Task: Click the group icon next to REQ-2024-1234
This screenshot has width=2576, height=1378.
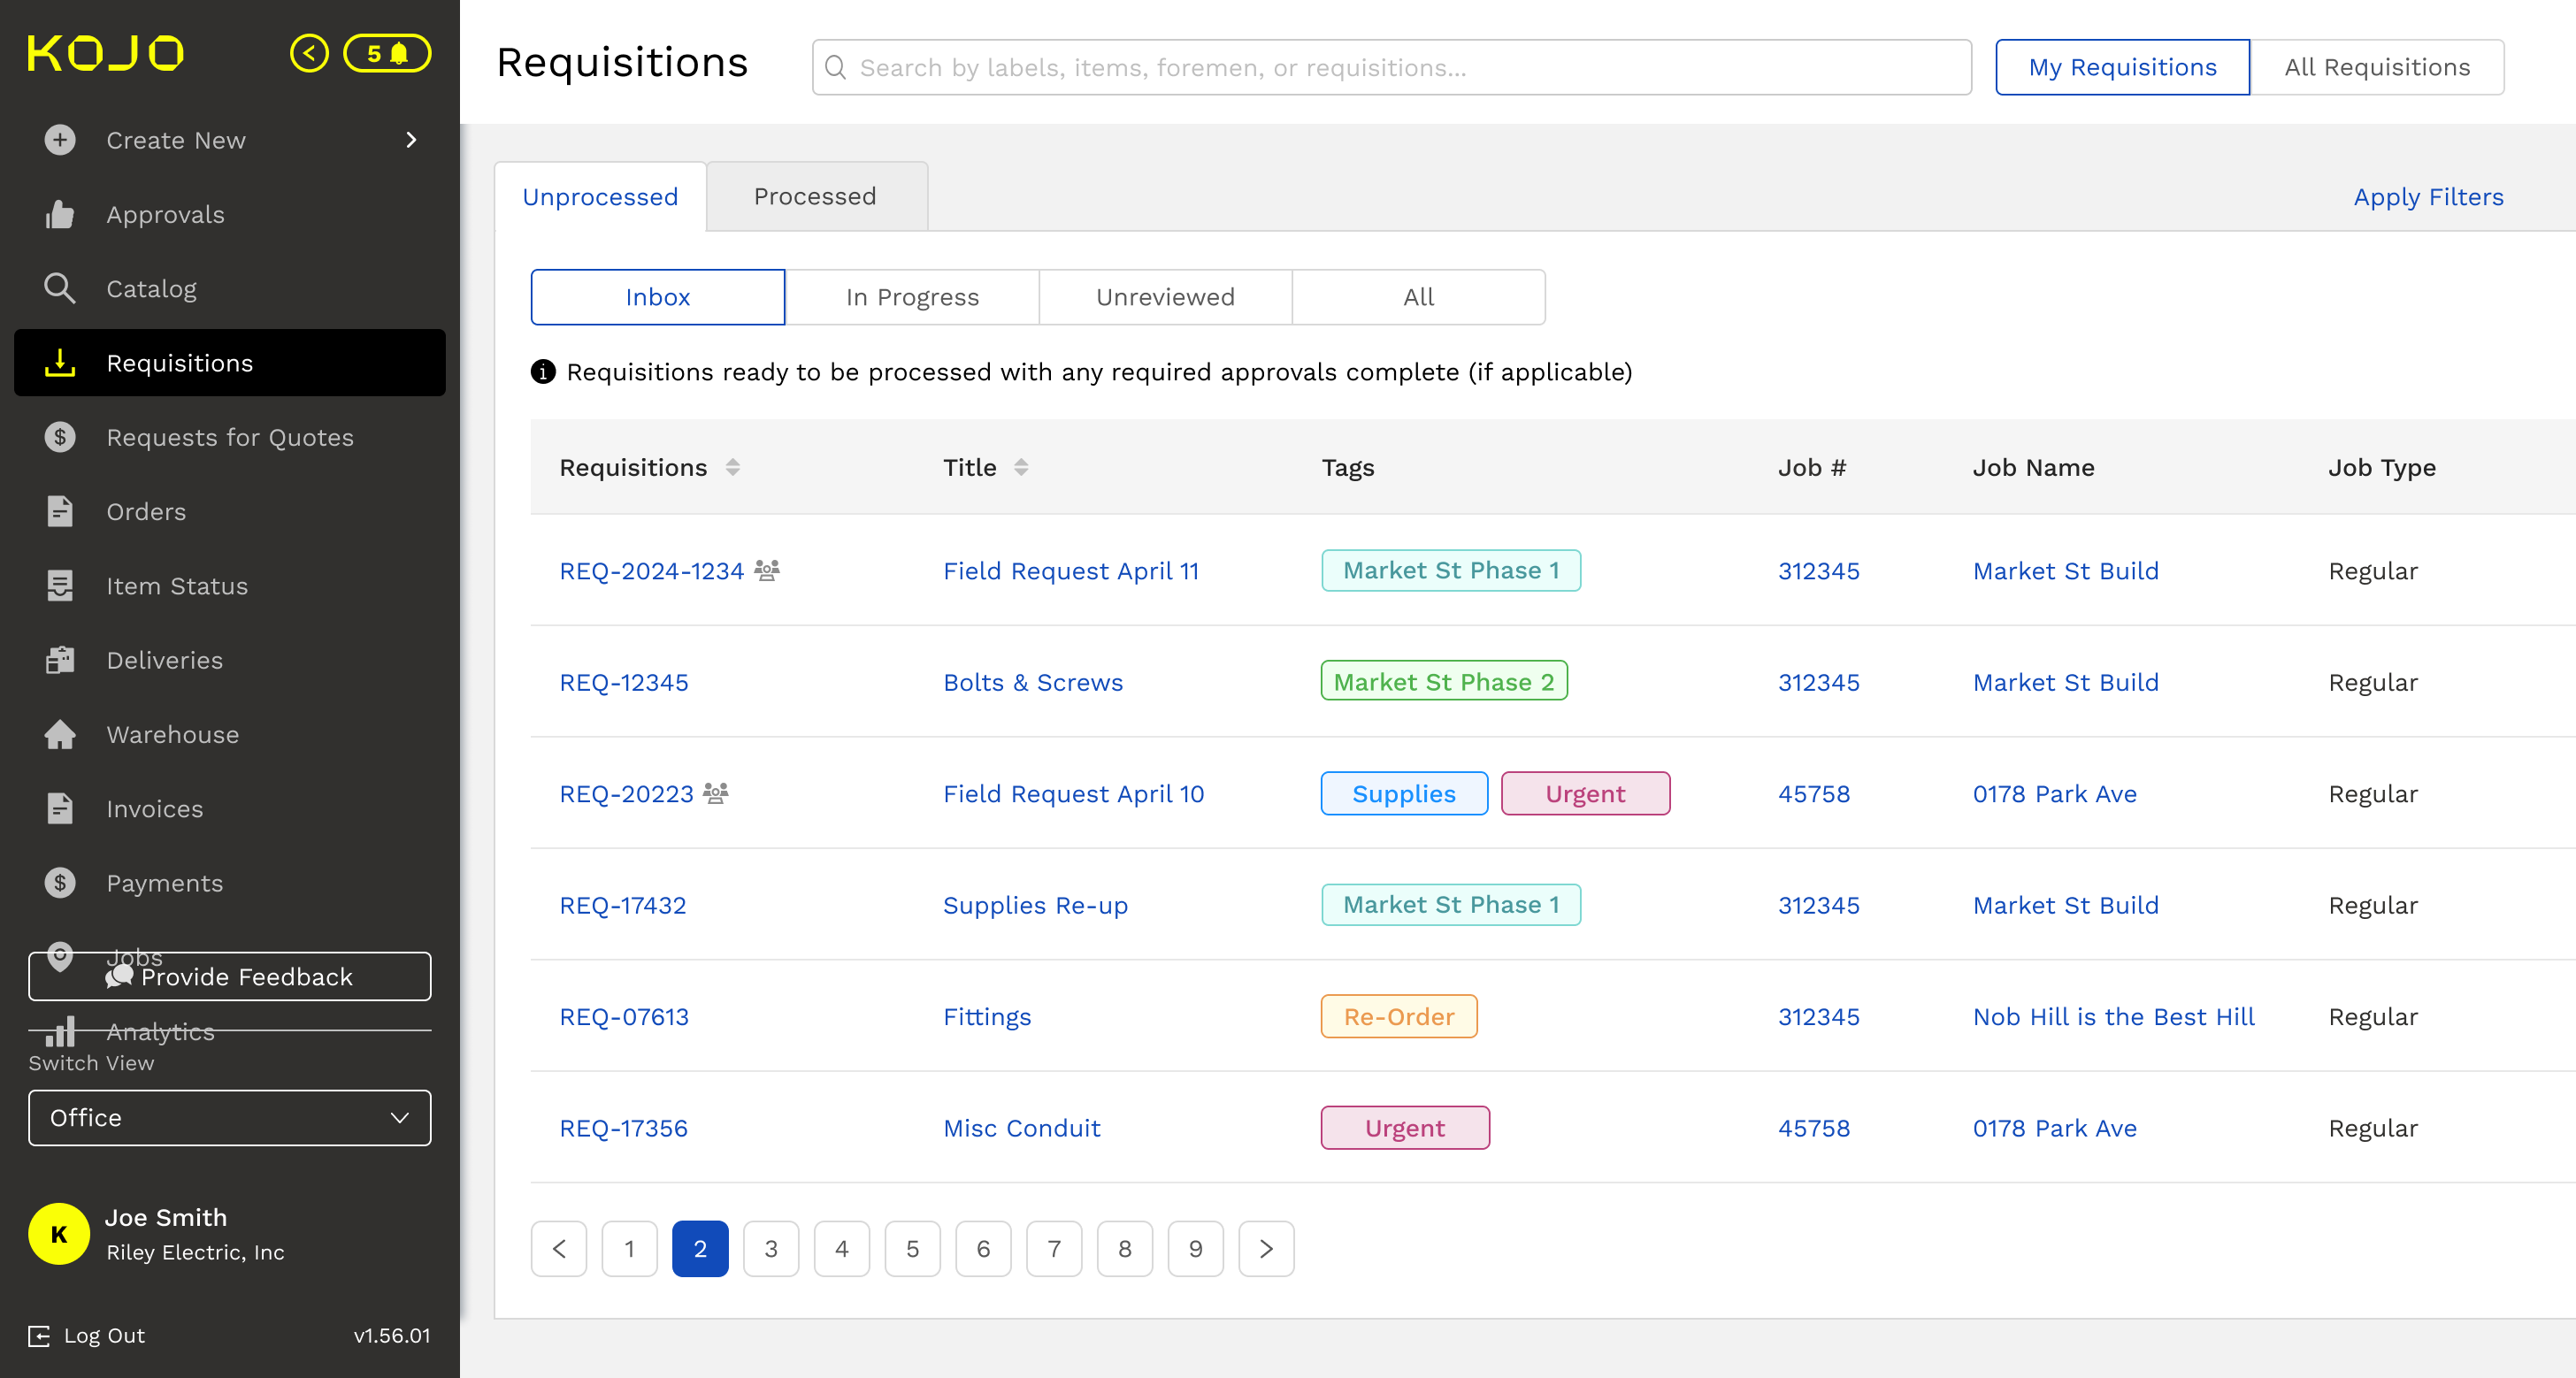Action: coord(767,570)
